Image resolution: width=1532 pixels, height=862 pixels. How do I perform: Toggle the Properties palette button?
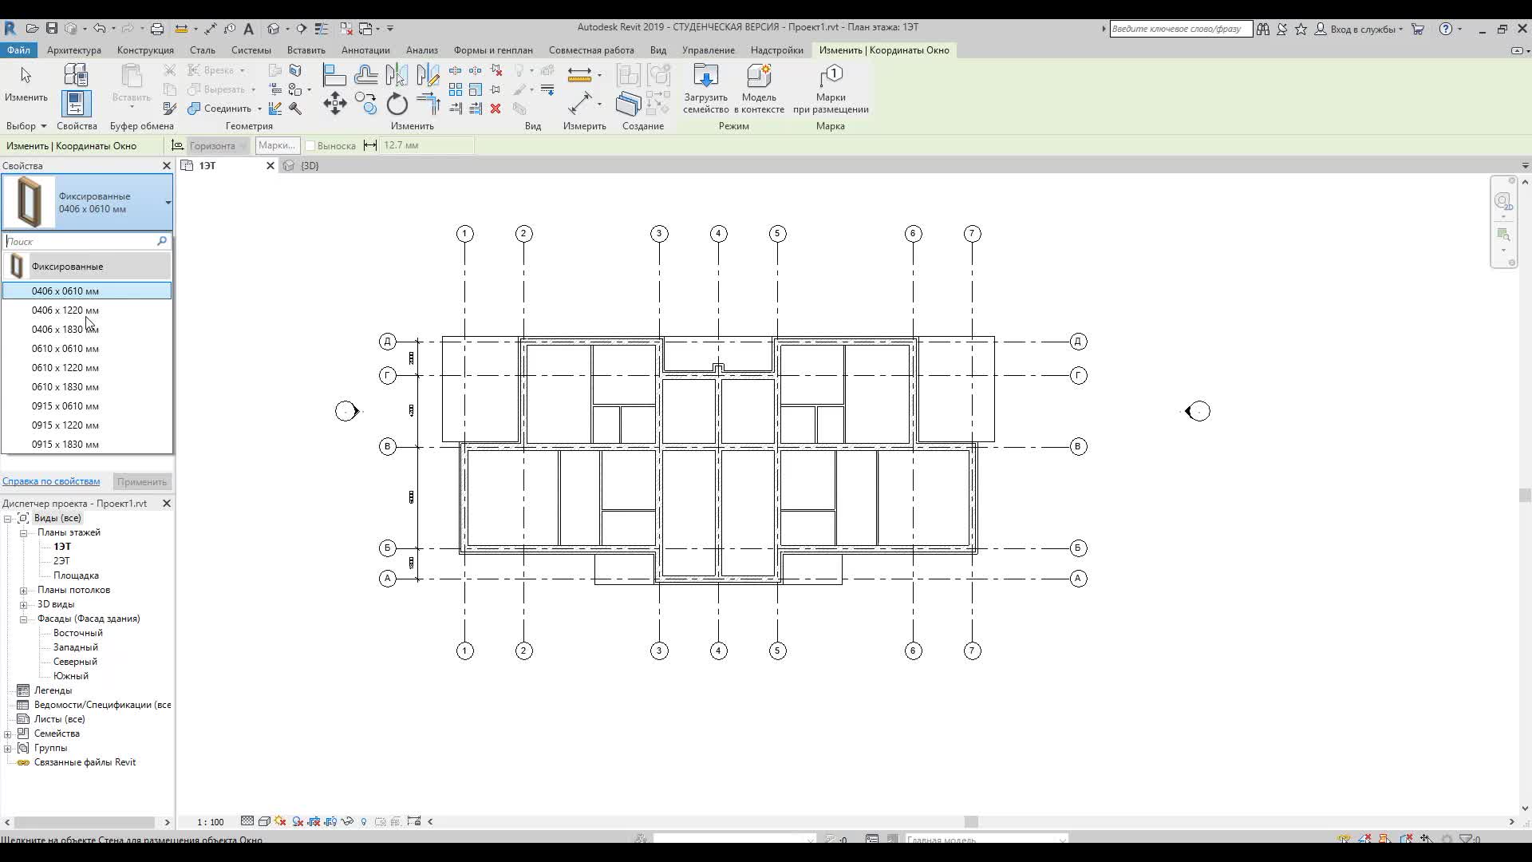[x=76, y=104]
